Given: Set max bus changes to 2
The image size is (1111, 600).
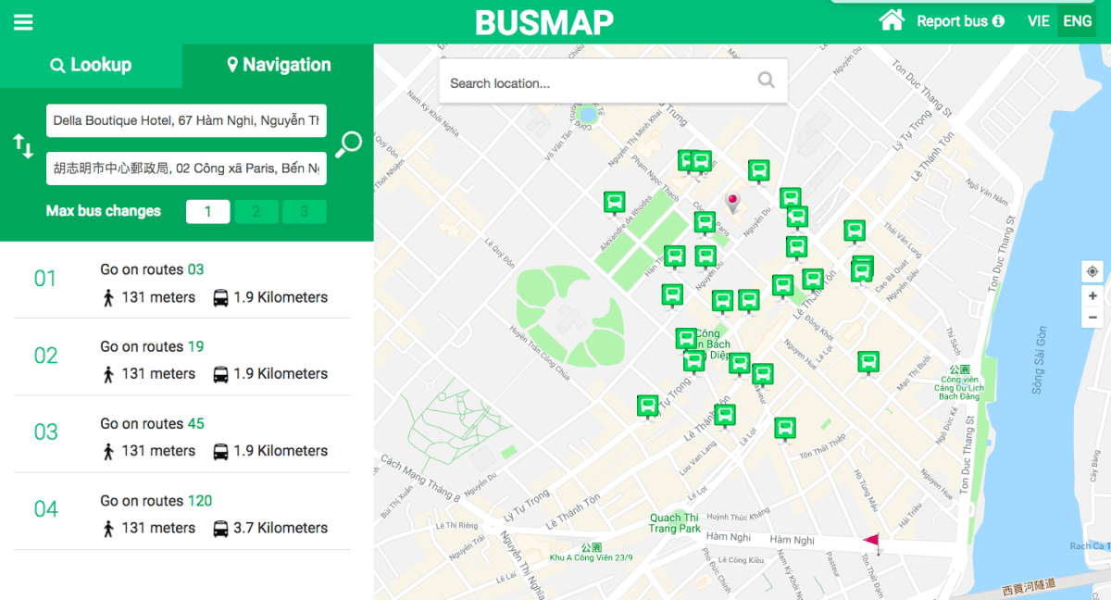Looking at the screenshot, I should [256, 212].
